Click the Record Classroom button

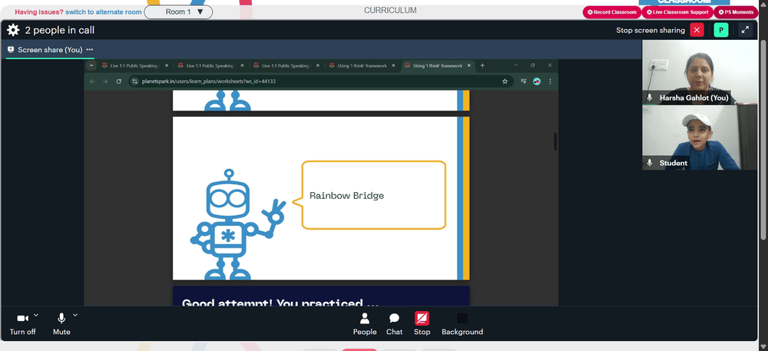click(x=612, y=12)
